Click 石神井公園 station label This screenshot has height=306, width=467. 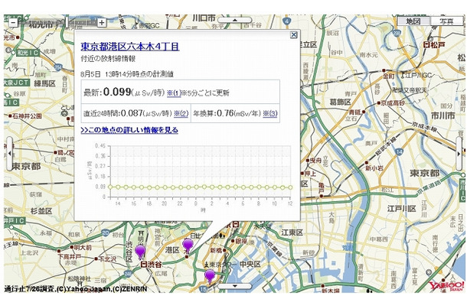tap(28, 116)
